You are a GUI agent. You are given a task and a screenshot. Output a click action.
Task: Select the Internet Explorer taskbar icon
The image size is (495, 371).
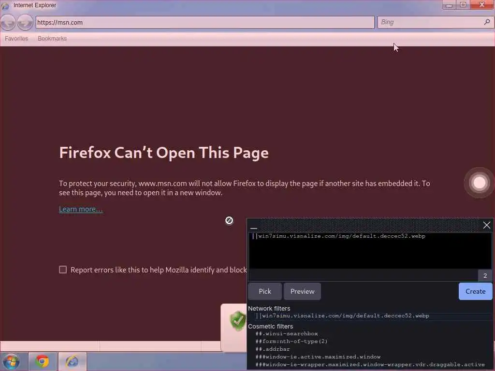click(73, 361)
